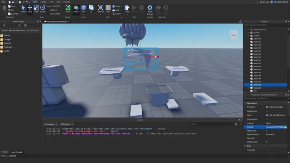Screen dimensions: 290x163
Task: Expand the SpawnLocation tree node
Action: point(248,29)
